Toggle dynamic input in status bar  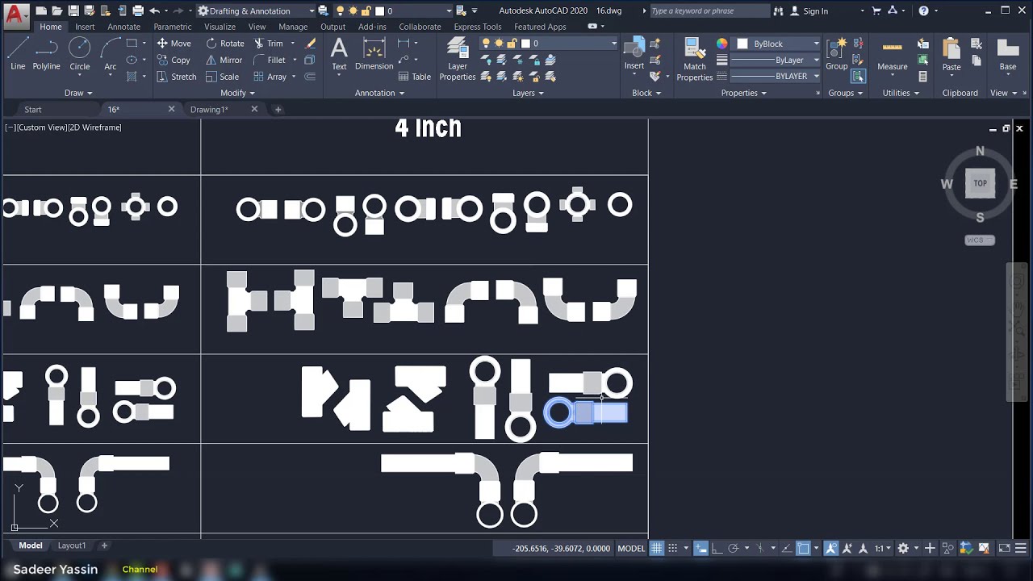coord(701,548)
